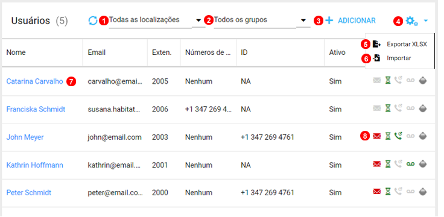444x217 pixels.
Task: Click ID +1 347 269 4761 in John Meyer row
Action: coord(267,137)
